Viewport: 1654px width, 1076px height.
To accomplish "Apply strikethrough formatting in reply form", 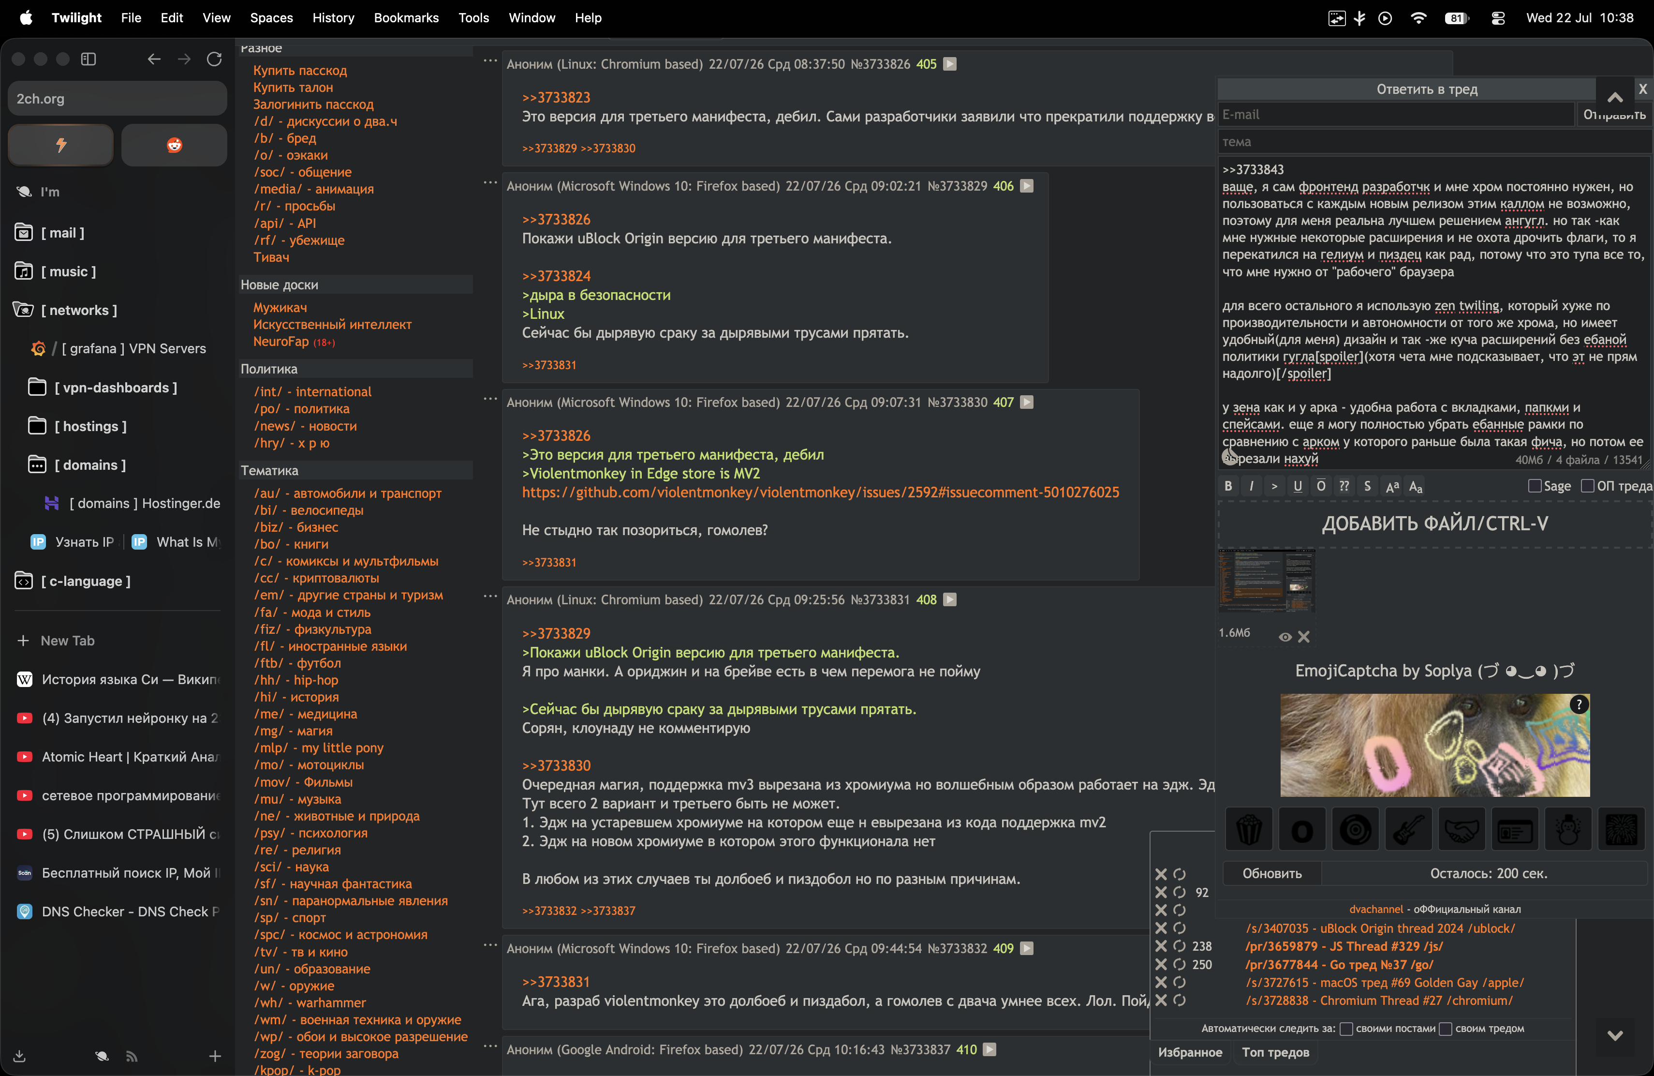I will [x=1368, y=486].
